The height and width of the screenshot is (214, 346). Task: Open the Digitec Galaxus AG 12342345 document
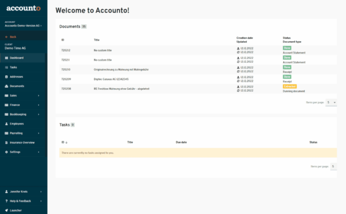pos(111,79)
